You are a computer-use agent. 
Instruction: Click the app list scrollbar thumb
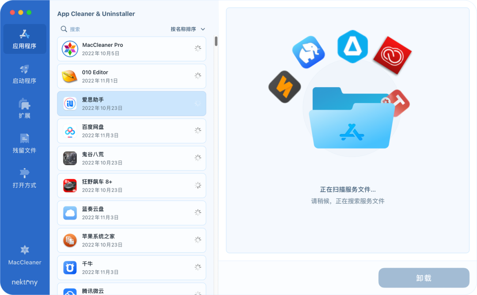click(216, 41)
